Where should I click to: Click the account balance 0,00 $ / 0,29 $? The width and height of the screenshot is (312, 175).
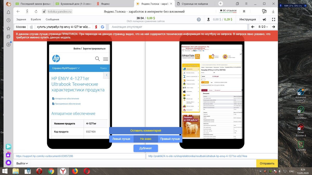coord(223,19)
